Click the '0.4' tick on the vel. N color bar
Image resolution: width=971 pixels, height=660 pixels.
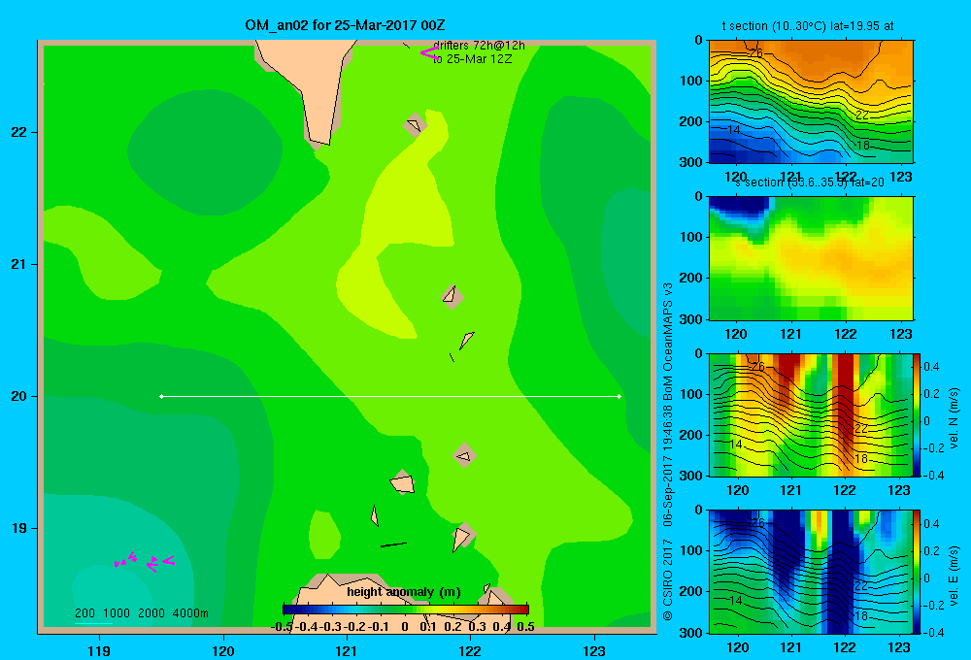pyautogui.click(x=931, y=367)
